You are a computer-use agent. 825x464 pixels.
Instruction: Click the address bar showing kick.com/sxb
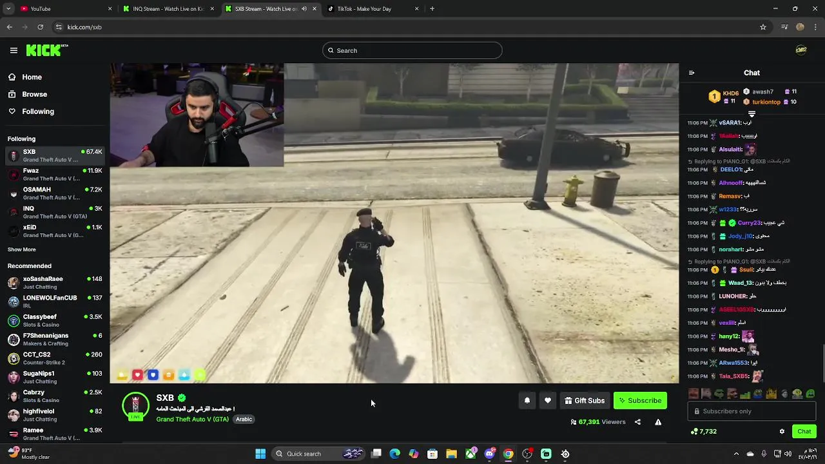point(411,27)
